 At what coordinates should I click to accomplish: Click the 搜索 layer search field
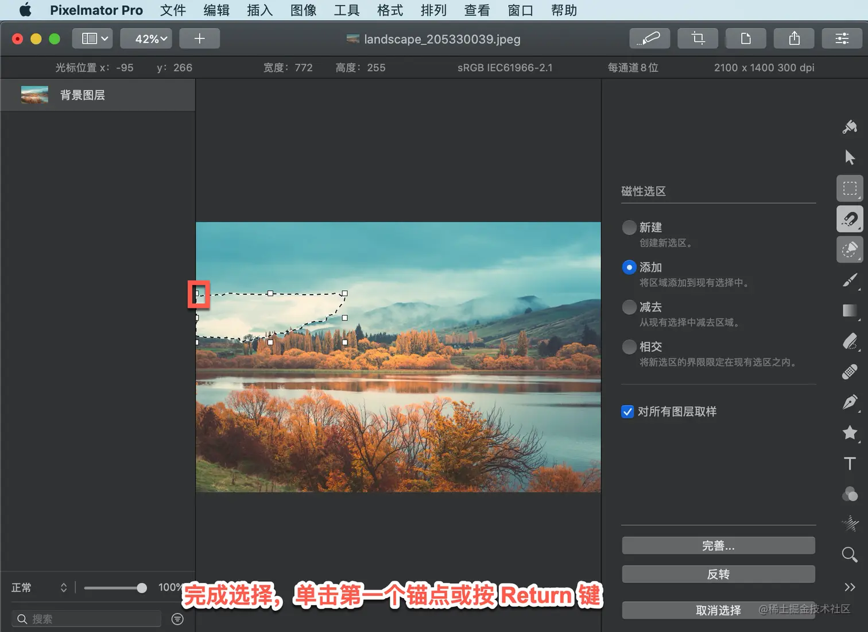tap(87, 619)
